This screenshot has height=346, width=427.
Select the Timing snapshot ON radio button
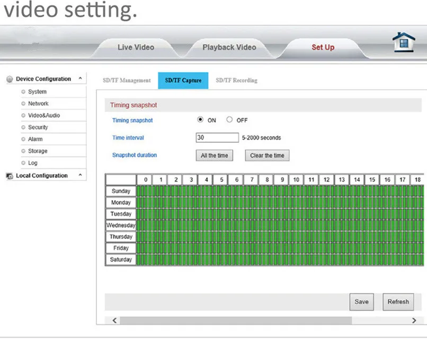point(200,119)
